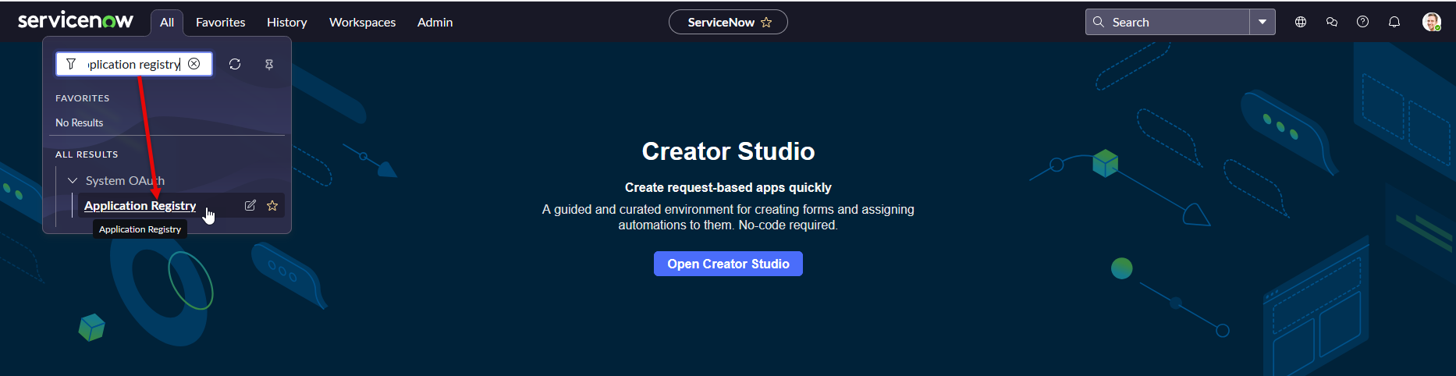Open the Favorites menu
The image size is (1456, 376).
[220, 23]
